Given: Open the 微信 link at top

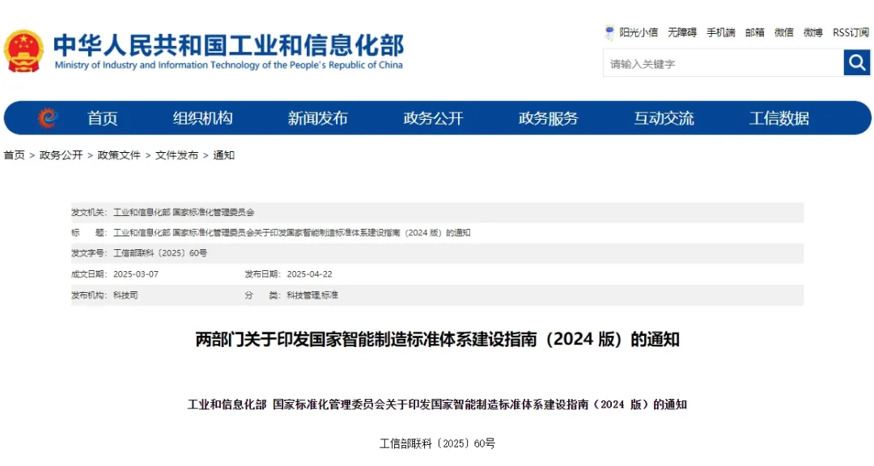Looking at the screenshot, I should tap(783, 32).
